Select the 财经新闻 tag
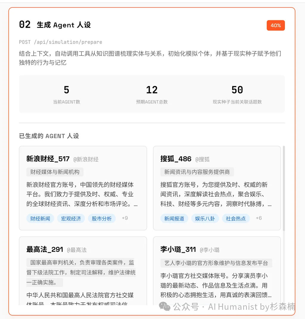305x319 pixels. (x=40, y=218)
